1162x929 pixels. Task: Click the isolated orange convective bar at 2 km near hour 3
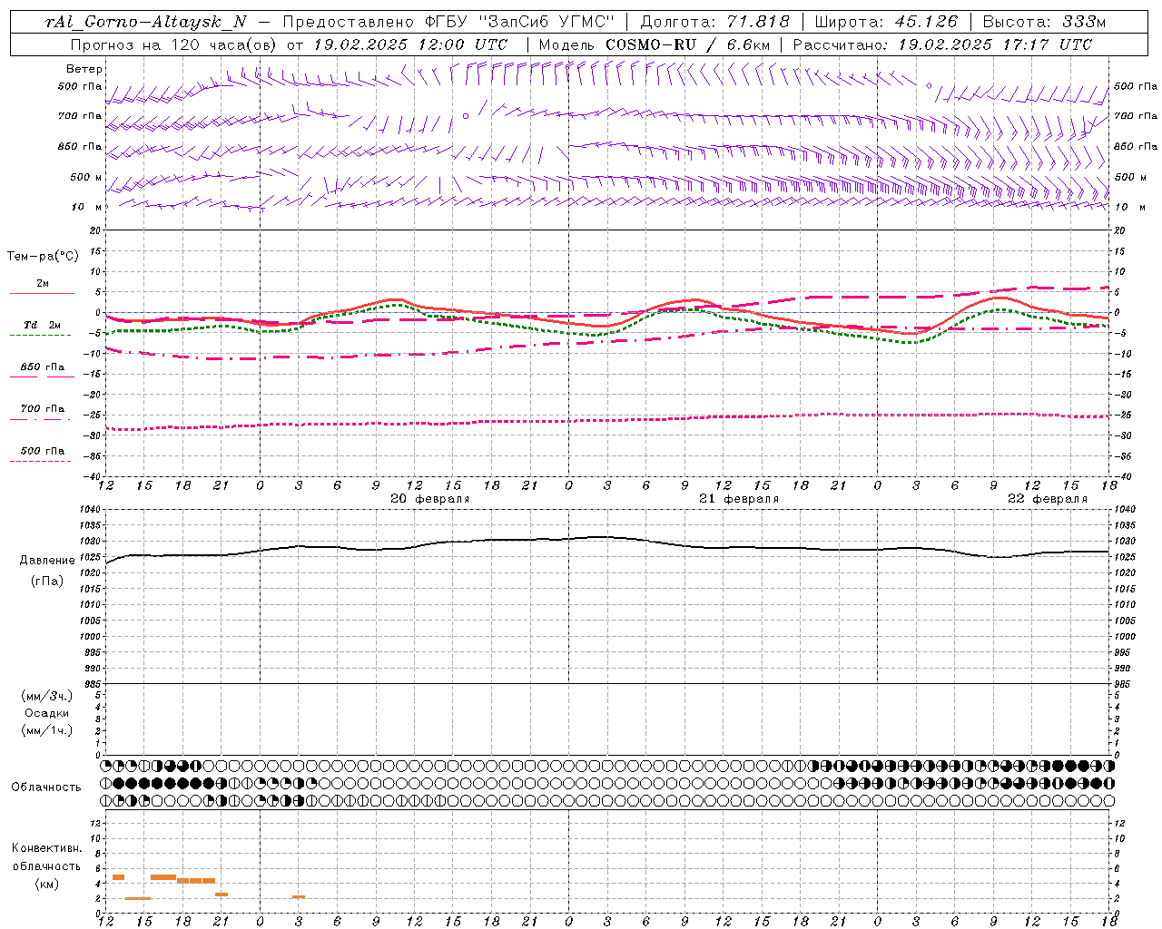(299, 897)
